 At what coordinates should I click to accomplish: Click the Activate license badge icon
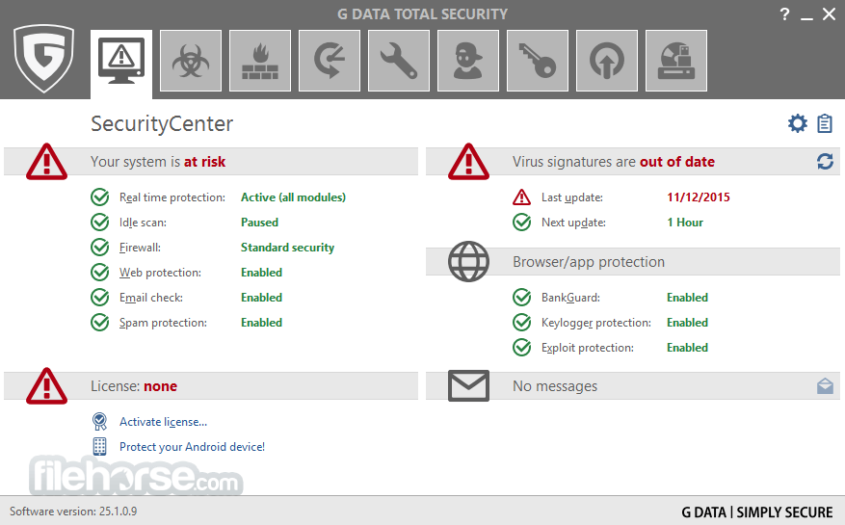[99, 422]
